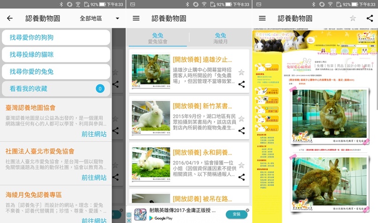The image size is (378, 223).
Task: Open the 新竹某書 white rabbit thumbnail
Action: pyautogui.click(x=151, y=118)
